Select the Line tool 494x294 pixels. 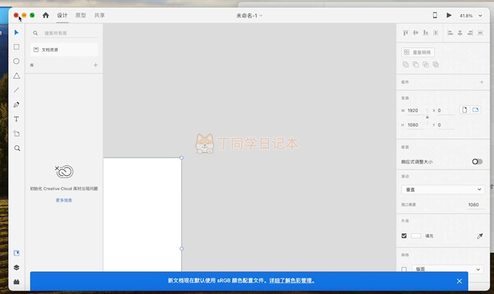[x=16, y=90]
